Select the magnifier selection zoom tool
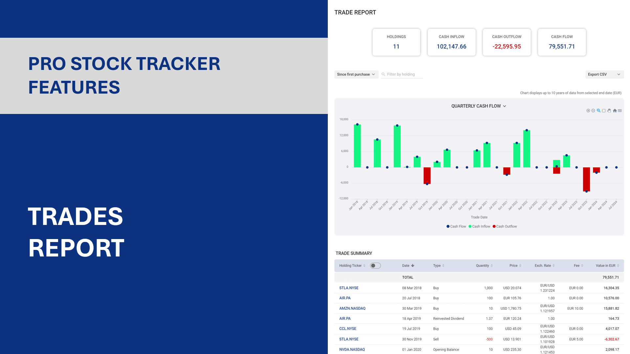The height and width of the screenshot is (354, 630). coord(598,111)
